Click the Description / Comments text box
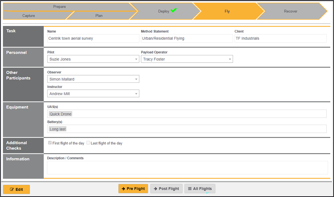The image size is (334, 197). pyautogui.click(x=187, y=168)
